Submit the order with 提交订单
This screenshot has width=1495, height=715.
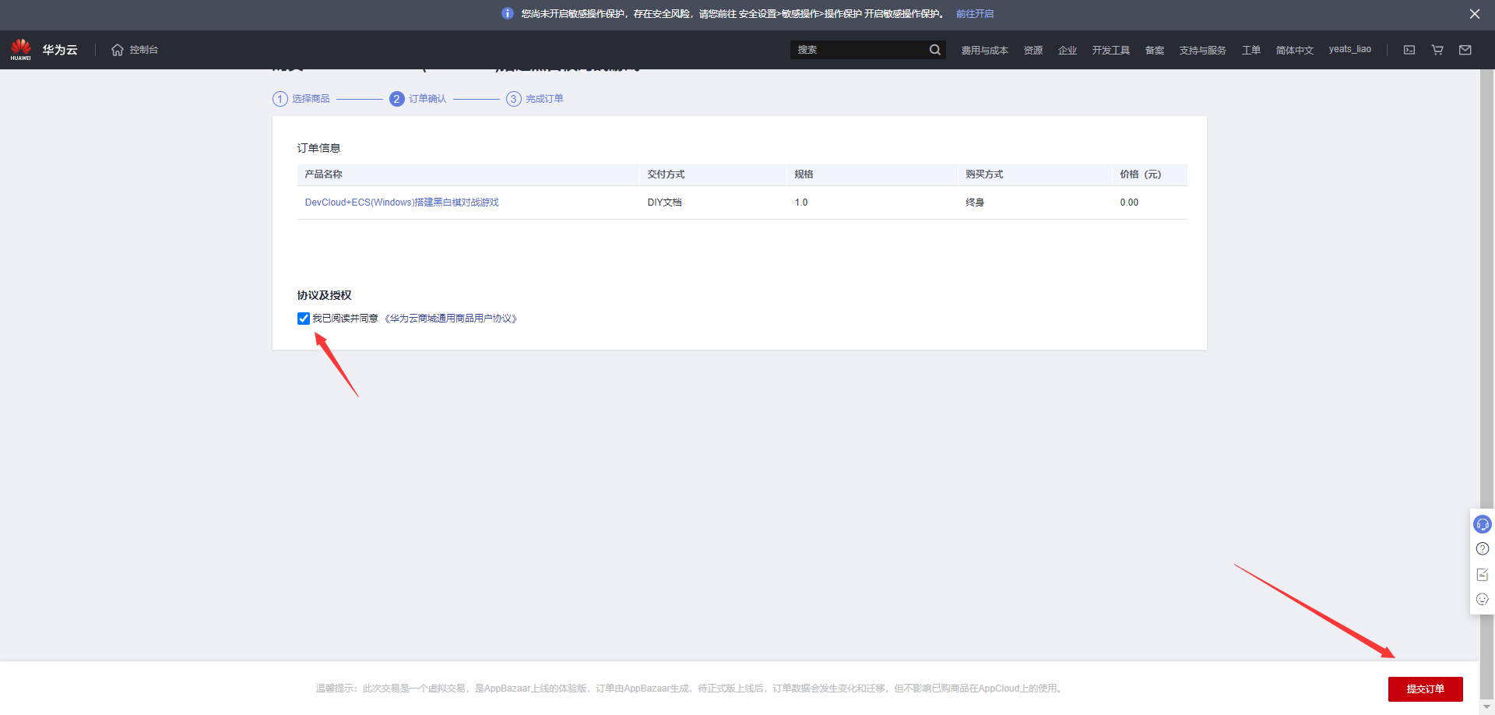(1425, 689)
